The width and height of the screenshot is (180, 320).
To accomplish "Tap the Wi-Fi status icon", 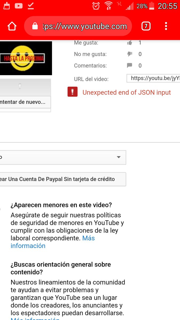I will point(109,6).
